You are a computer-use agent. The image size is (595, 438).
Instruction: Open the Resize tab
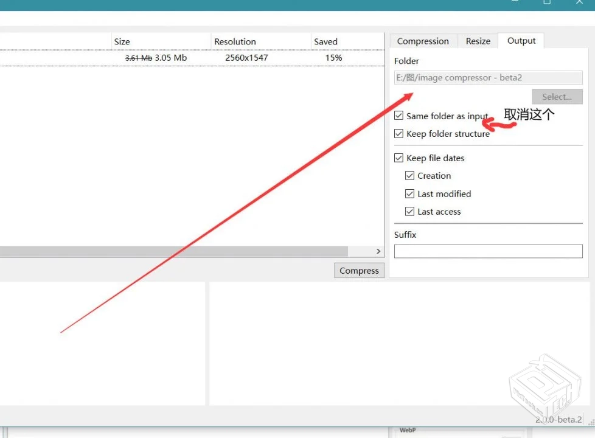tap(478, 41)
